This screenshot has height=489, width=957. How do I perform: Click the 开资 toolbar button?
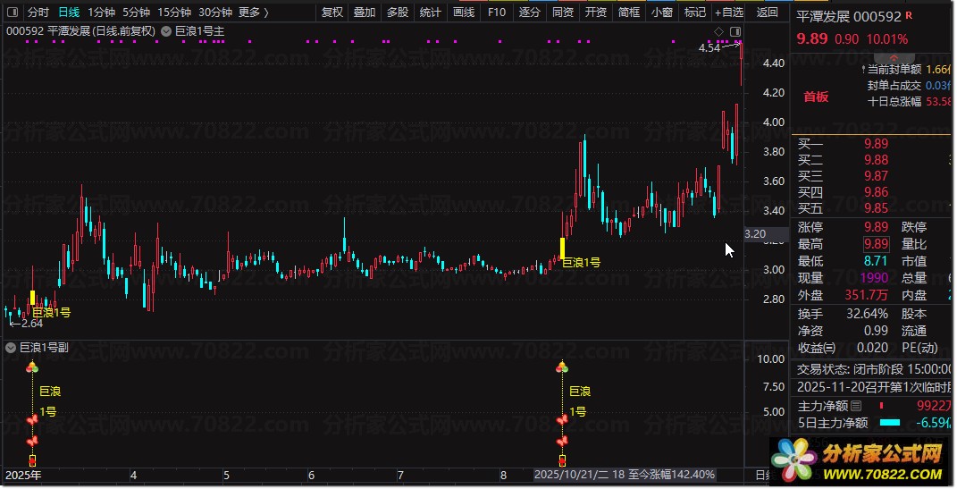tap(596, 13)
